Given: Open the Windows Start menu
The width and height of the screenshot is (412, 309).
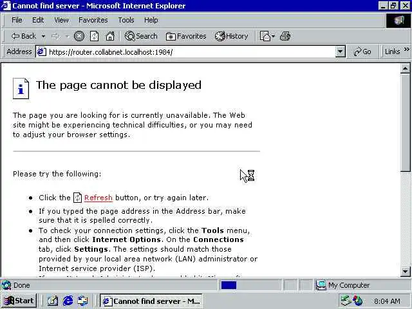Looking at the screenshot, I should (19, 301).
